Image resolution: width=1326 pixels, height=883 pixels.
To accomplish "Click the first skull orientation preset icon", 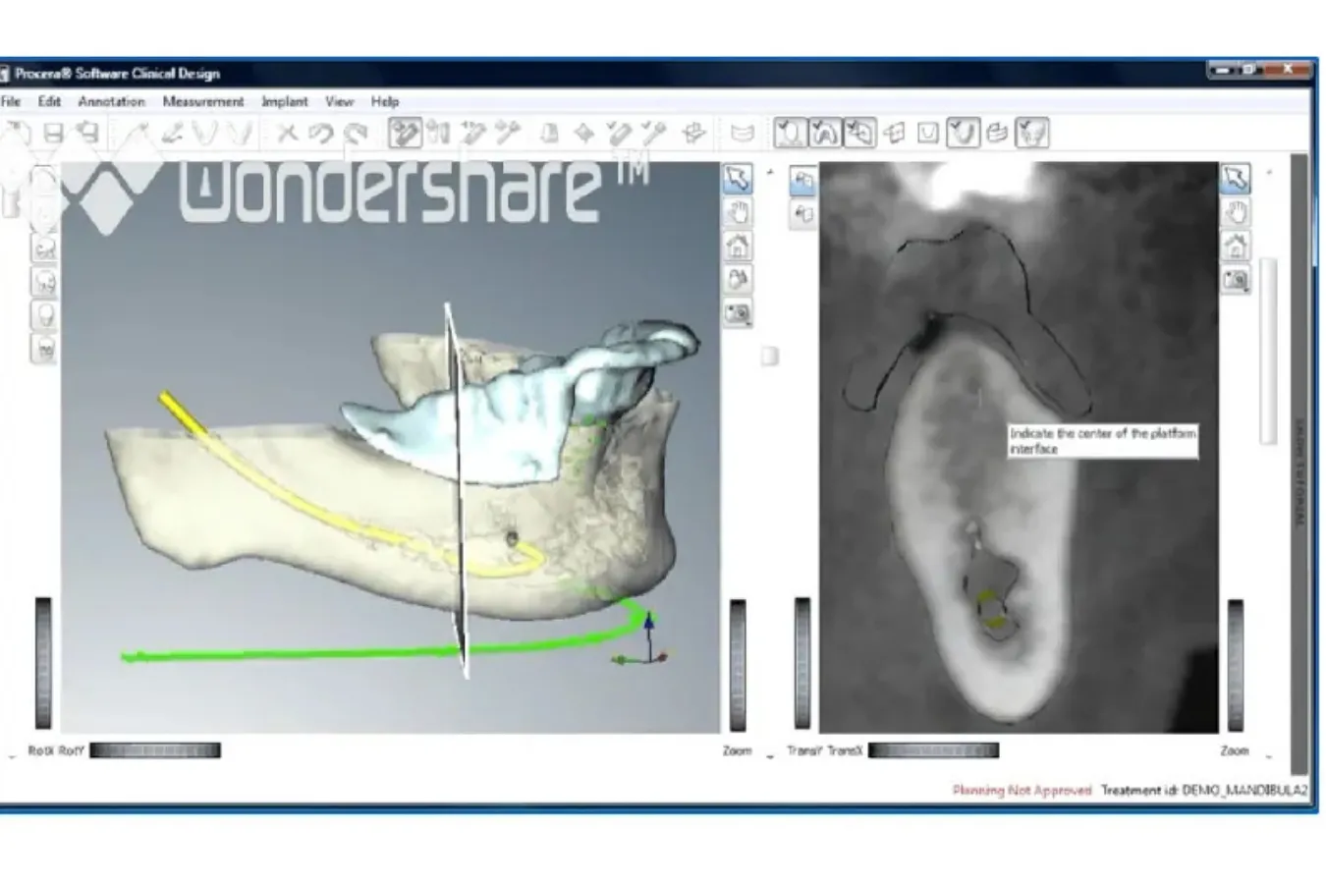I will click(x=44, y=248).
